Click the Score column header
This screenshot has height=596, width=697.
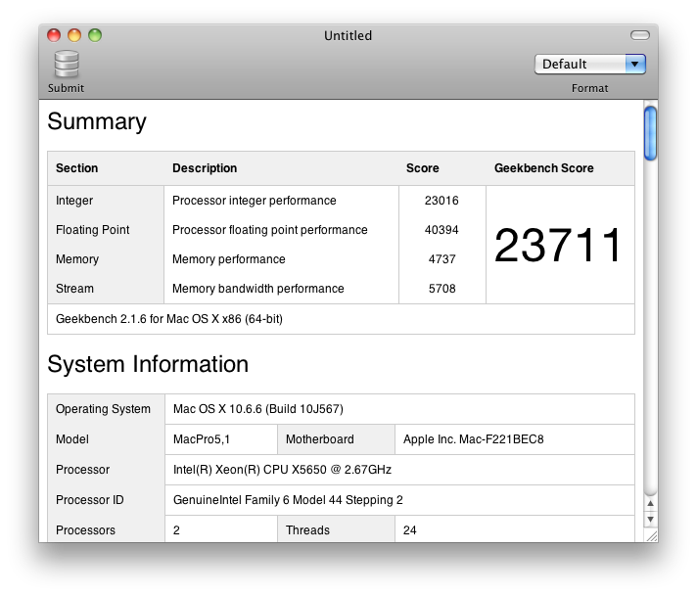coord(422,168)
